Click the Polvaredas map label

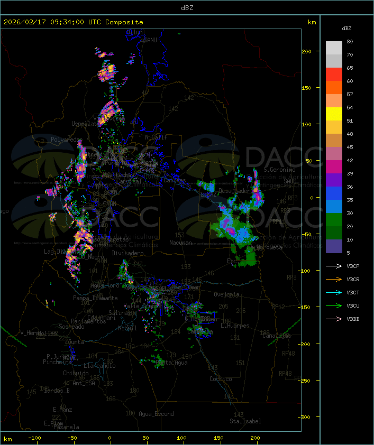point(67,140)
